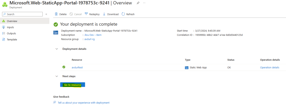
Task: Click the green deployment complete checkmark icon
Action: (56, 24)
